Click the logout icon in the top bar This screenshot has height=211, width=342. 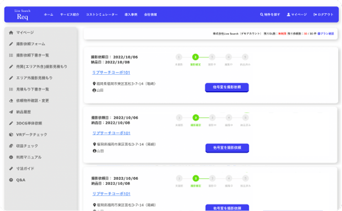315,15
